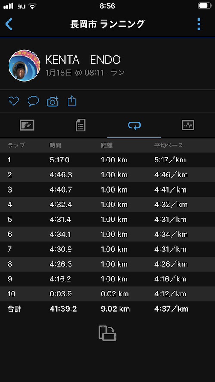This screenshot has height=382, width=215.
Task: Tap the 平均ペース column header
Action: (x=169, y=145)
